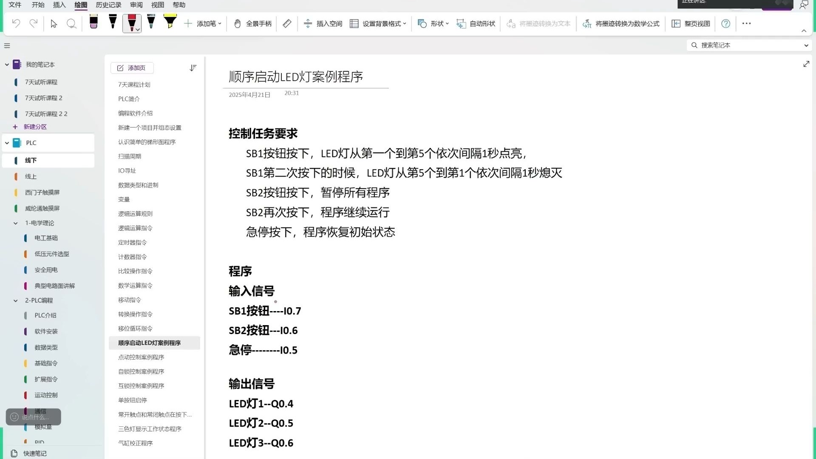Select the arrow pointer selection tool
This screenshot has width=816, height=459.
click(x=54, y=24)
